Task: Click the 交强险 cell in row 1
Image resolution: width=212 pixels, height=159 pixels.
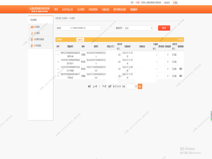Action: coord(83,55)
